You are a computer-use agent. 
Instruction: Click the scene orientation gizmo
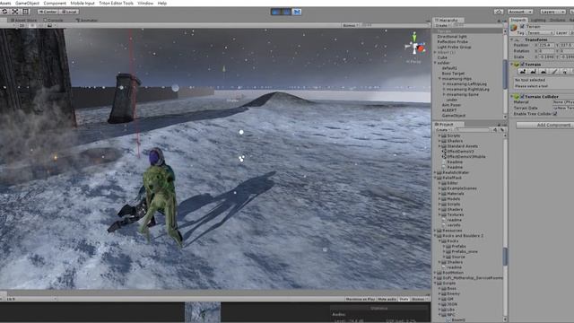414,47
